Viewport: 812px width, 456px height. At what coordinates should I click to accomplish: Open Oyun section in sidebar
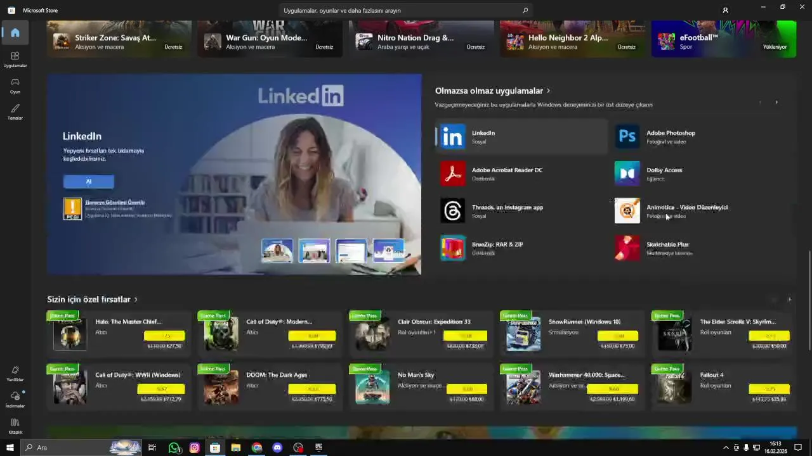tap(15, 85)
